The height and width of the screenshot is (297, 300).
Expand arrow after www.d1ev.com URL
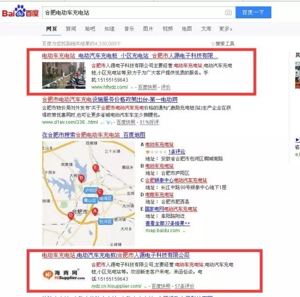pos(102,122)
